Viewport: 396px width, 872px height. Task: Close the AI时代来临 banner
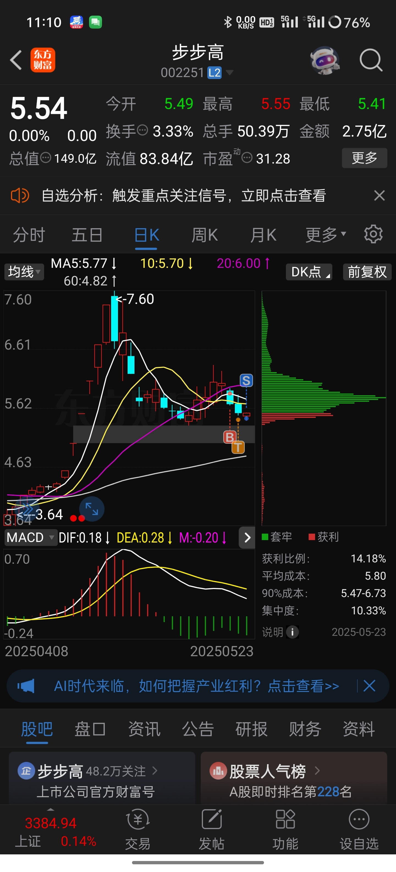(x=369, y=686)
